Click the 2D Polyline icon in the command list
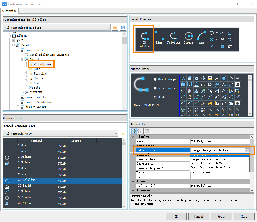Screen dimensions: 257x222 [7, 181]
